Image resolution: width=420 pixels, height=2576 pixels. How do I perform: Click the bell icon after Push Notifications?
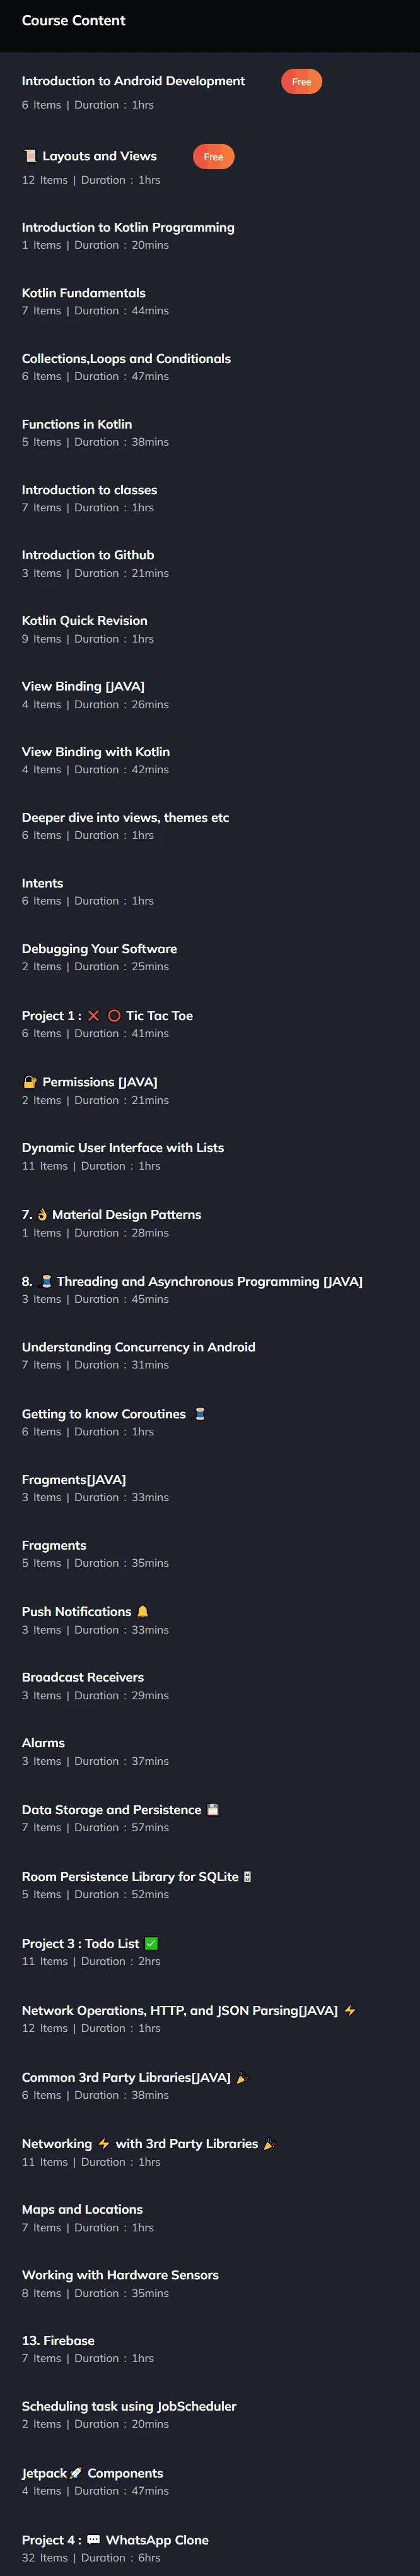[142, 1611]
